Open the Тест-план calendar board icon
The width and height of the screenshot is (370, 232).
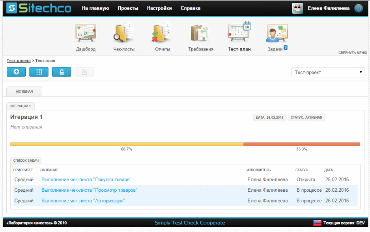239,32
